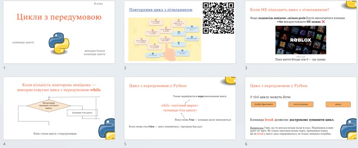The width and height of the screenshot is (358, 148).
Task: Click the "команди циклу" text on slide 1
Action: (24, 42)
